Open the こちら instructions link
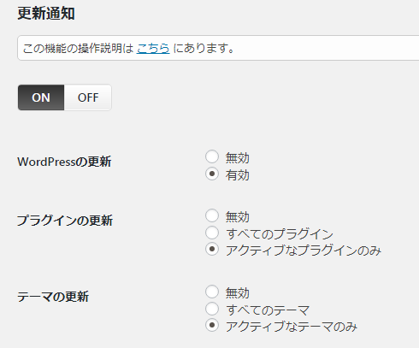 point(153,49)
